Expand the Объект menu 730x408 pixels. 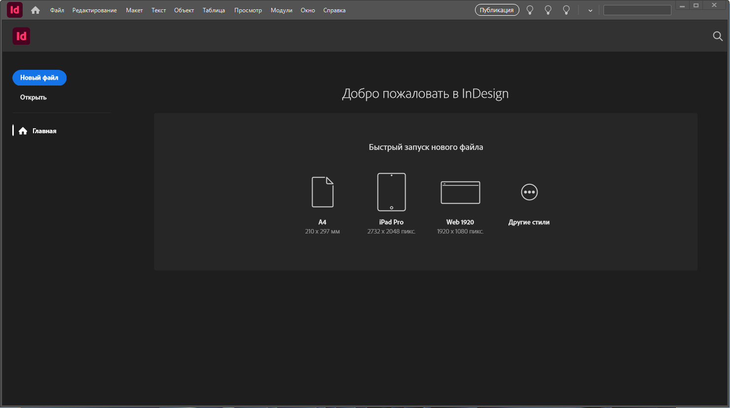[184, 10]
